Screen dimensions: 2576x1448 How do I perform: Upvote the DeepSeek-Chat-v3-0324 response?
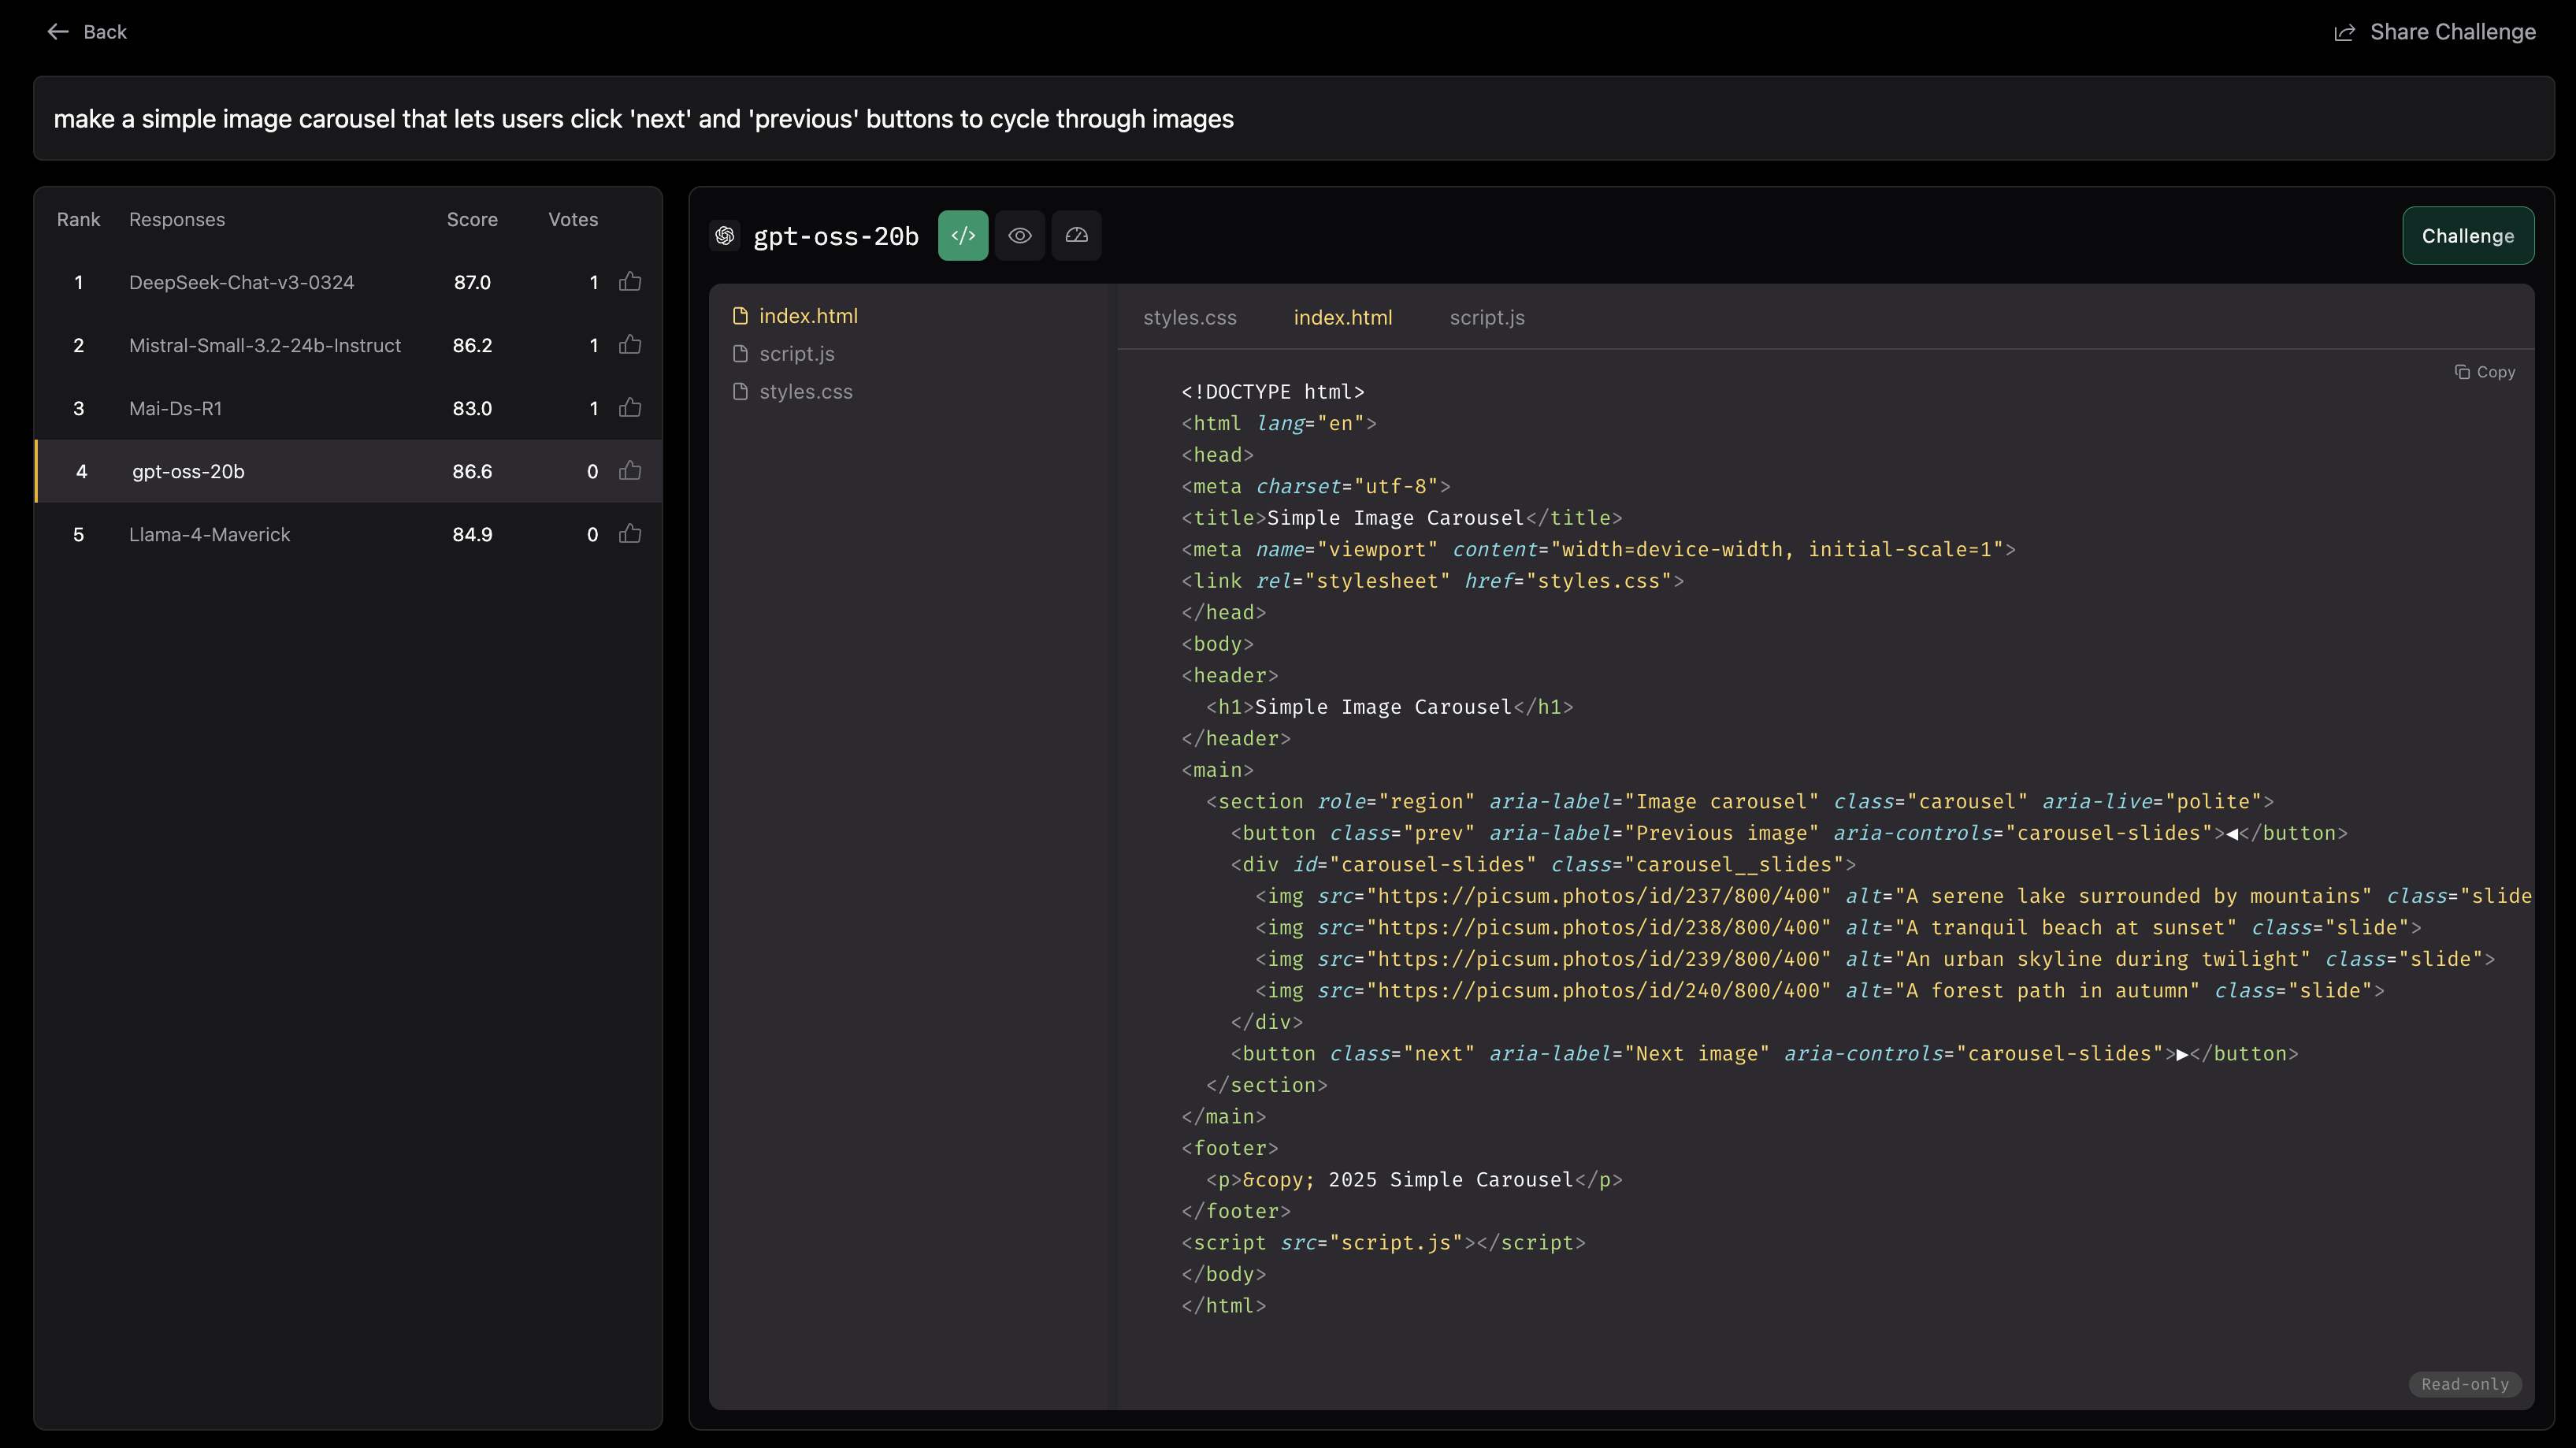pos(630,282)
